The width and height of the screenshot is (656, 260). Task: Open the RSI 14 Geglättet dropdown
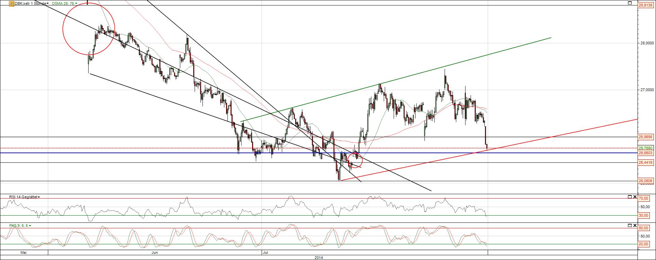[x=25, y=197]
